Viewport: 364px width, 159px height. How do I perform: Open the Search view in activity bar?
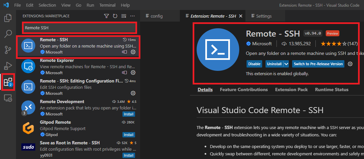(x=8, y=34)
